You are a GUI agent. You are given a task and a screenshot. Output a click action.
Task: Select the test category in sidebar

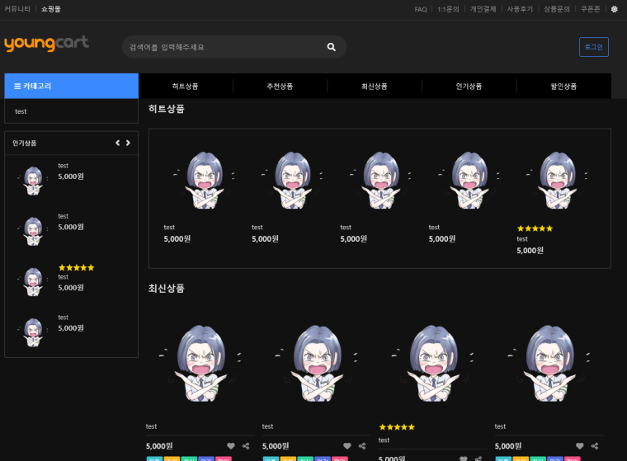coord(21,111)
